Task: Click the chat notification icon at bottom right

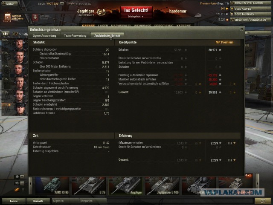Action: [263, 201]
